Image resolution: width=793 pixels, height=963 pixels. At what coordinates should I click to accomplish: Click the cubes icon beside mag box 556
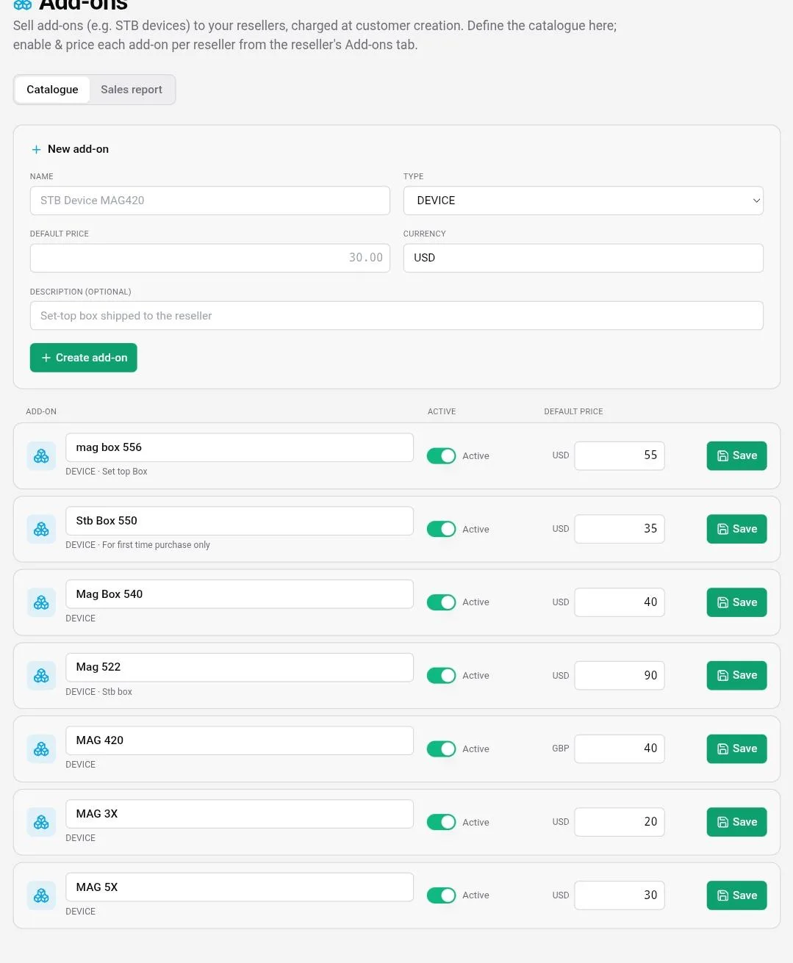41,456
